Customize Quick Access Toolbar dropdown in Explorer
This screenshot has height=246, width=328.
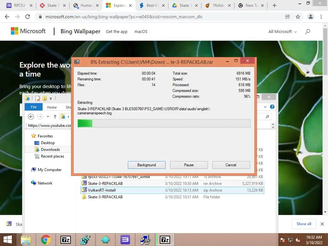point(51,98)
